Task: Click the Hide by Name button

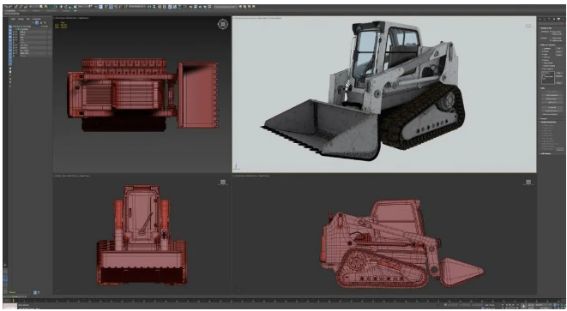Action: pos(552,99)
